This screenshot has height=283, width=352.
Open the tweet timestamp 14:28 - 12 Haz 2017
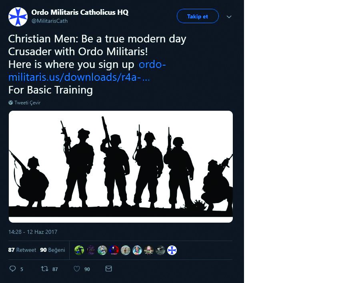click(33, 232)
